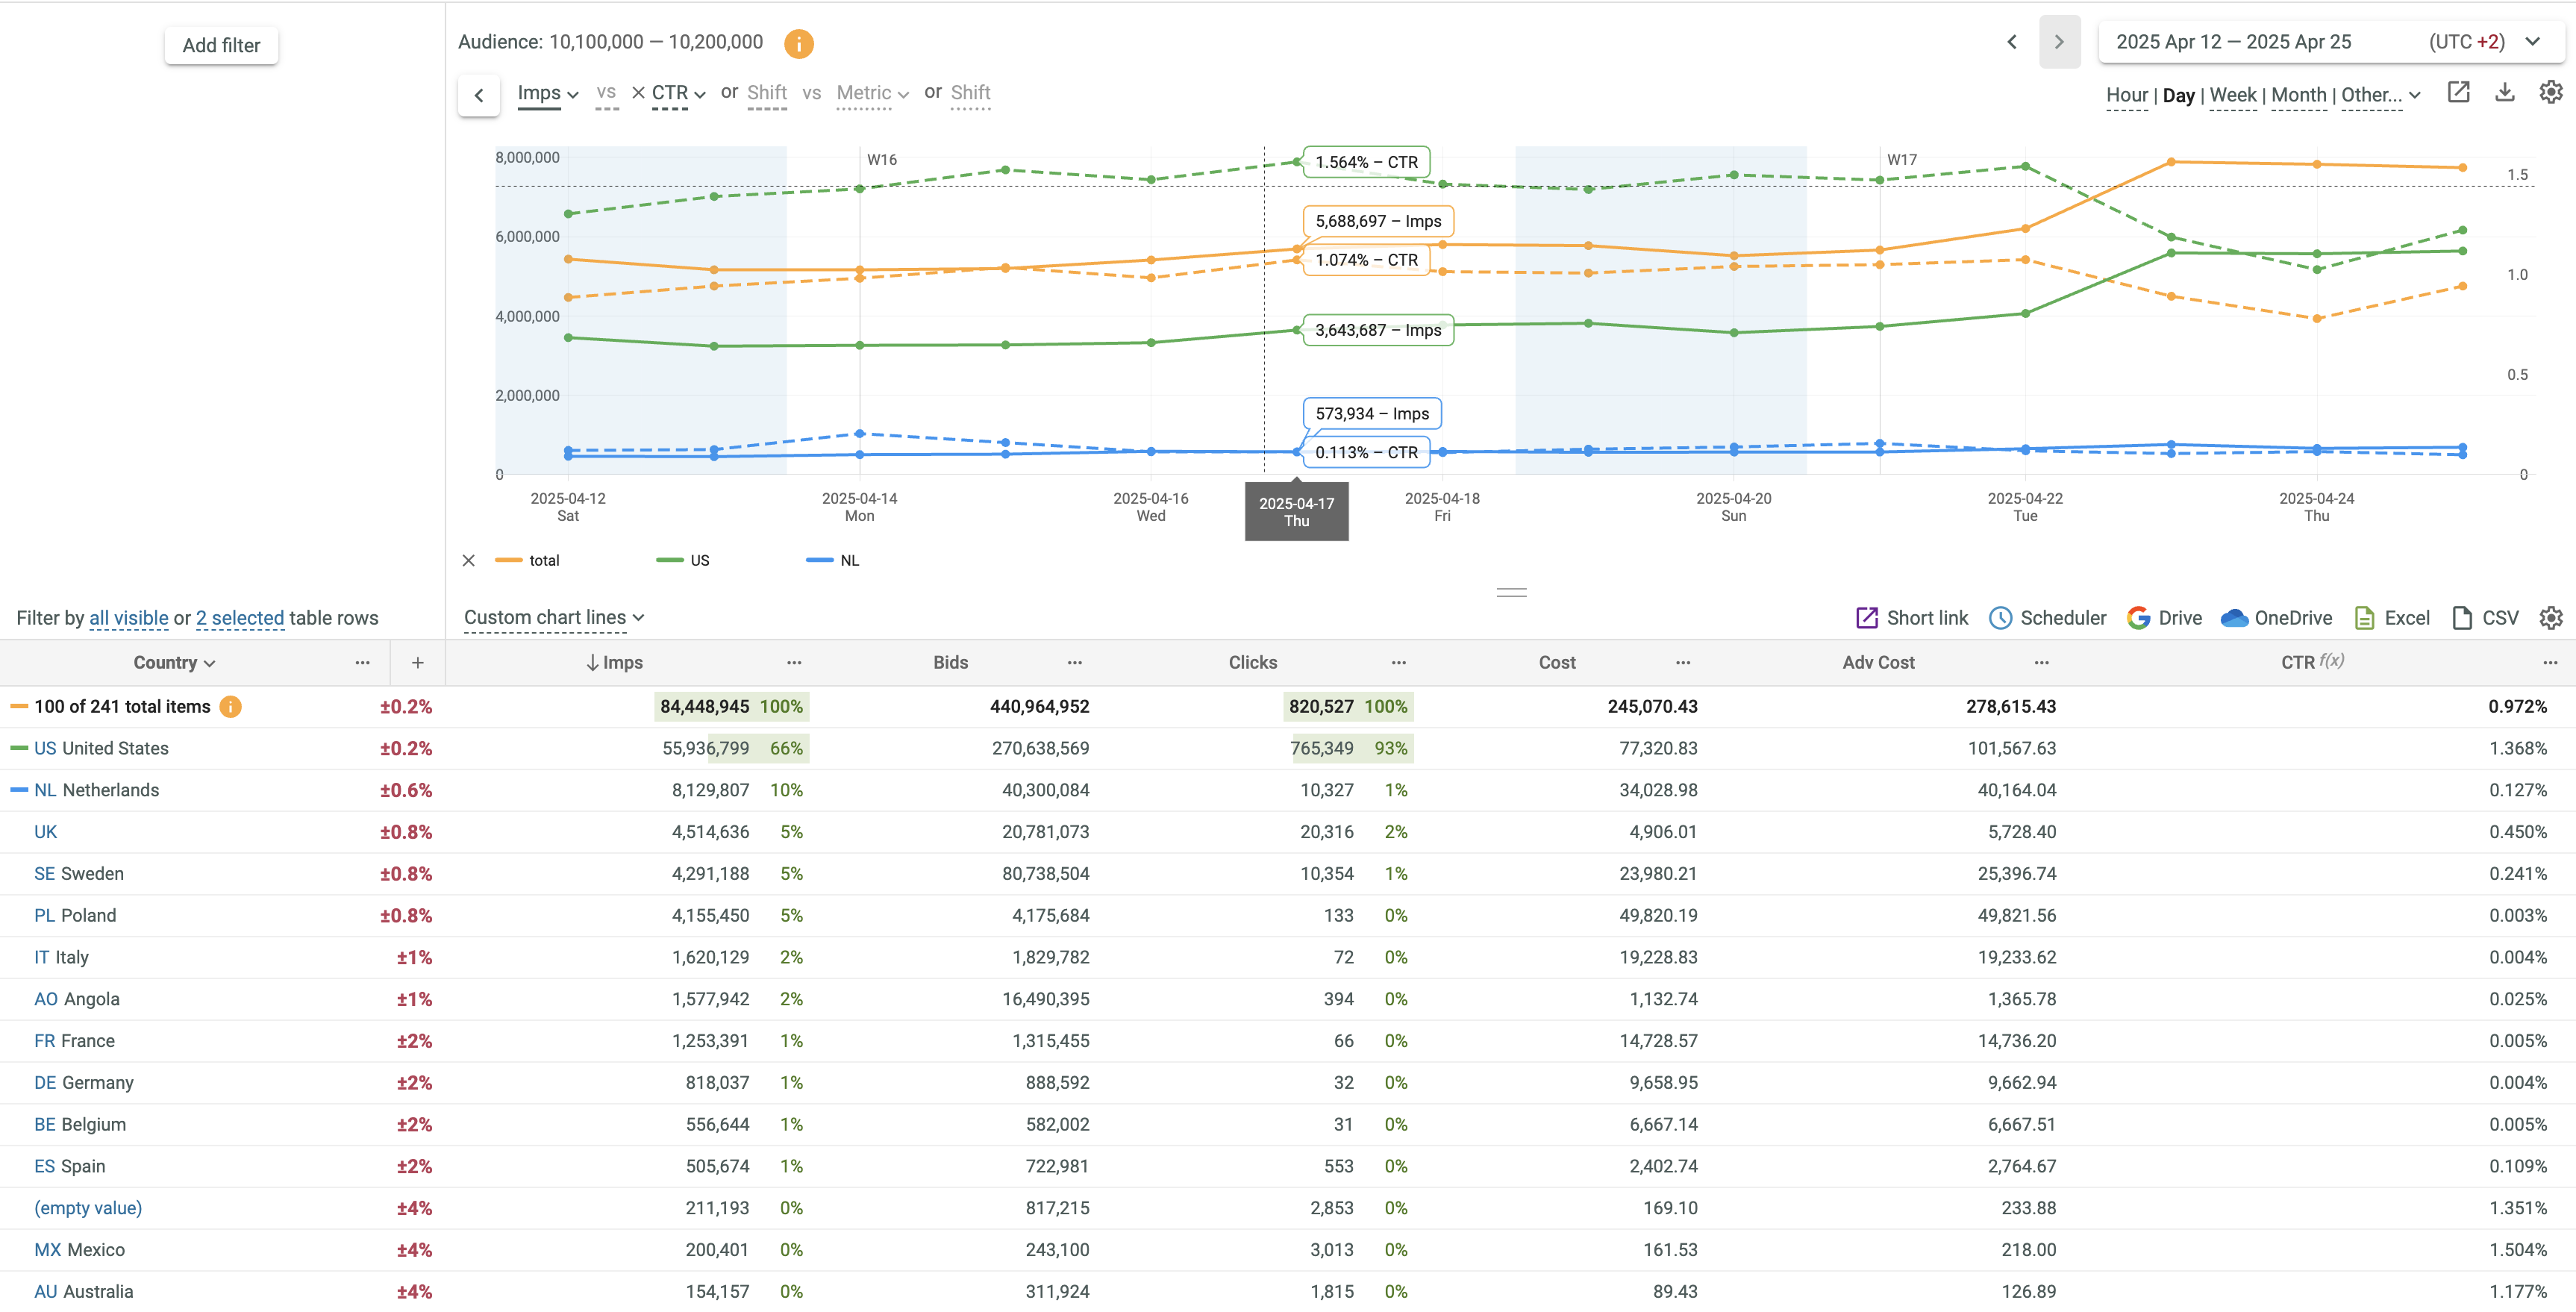Click the Add filter button
The image size is (2576, 1312).
point(221,45)
